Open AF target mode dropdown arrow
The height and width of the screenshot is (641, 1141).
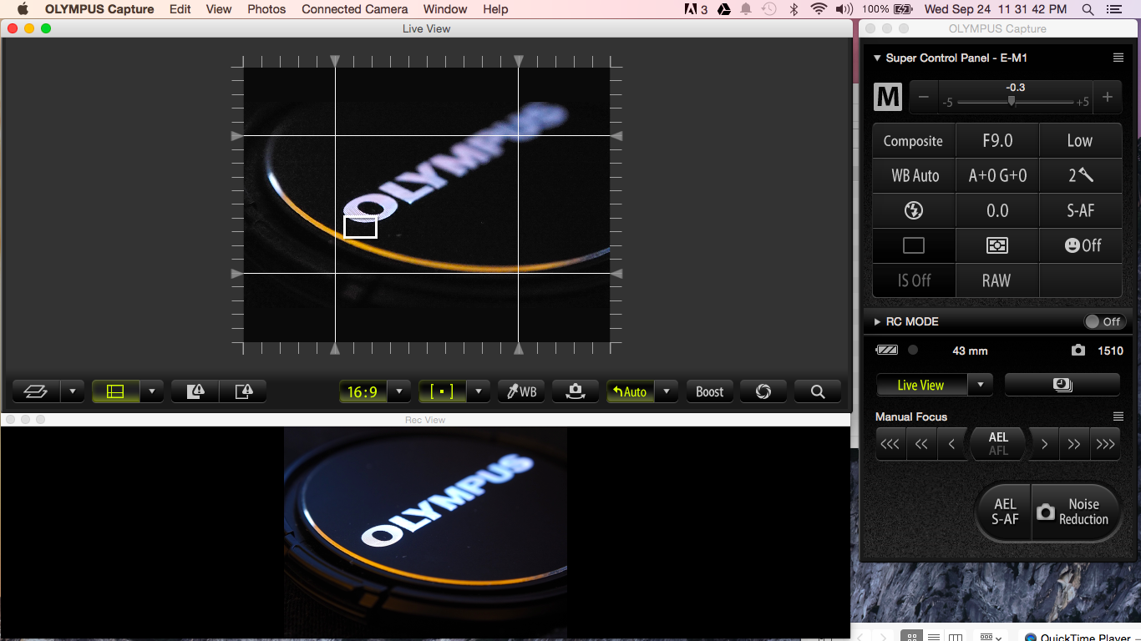(x=478, y=391)
